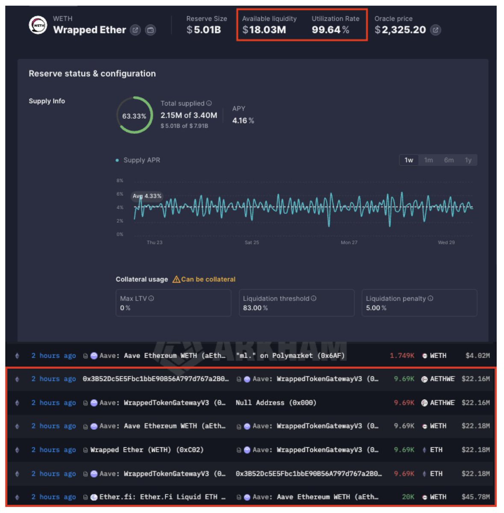Image resolution: width=504 pixels, height=513 pixels.
Task: Click the info icon beside Liquidation penalty
Action: point(430,298)
